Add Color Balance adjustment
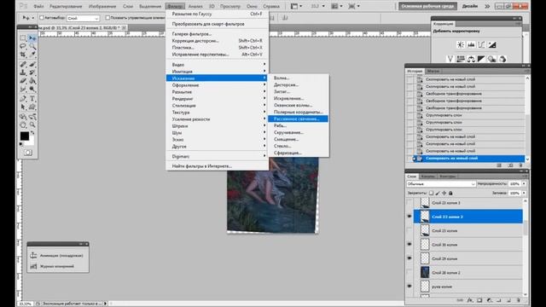 [x=471, y=59]
